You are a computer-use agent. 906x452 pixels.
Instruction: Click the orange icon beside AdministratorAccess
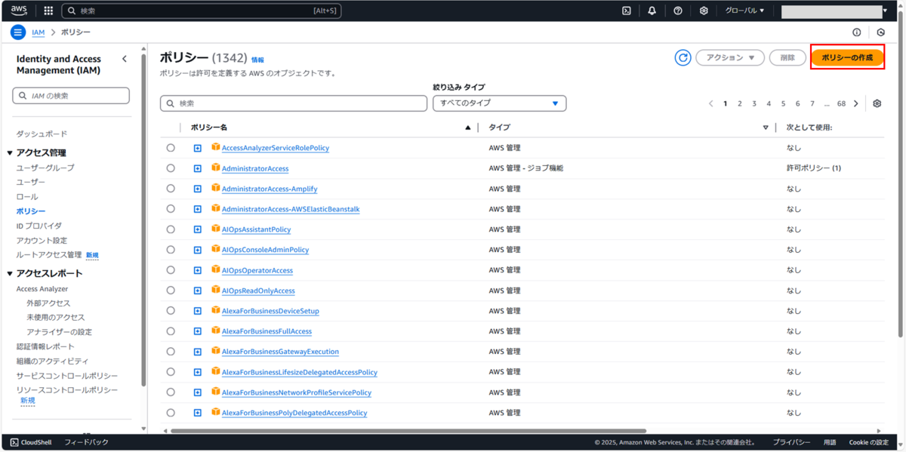[216, 168]
